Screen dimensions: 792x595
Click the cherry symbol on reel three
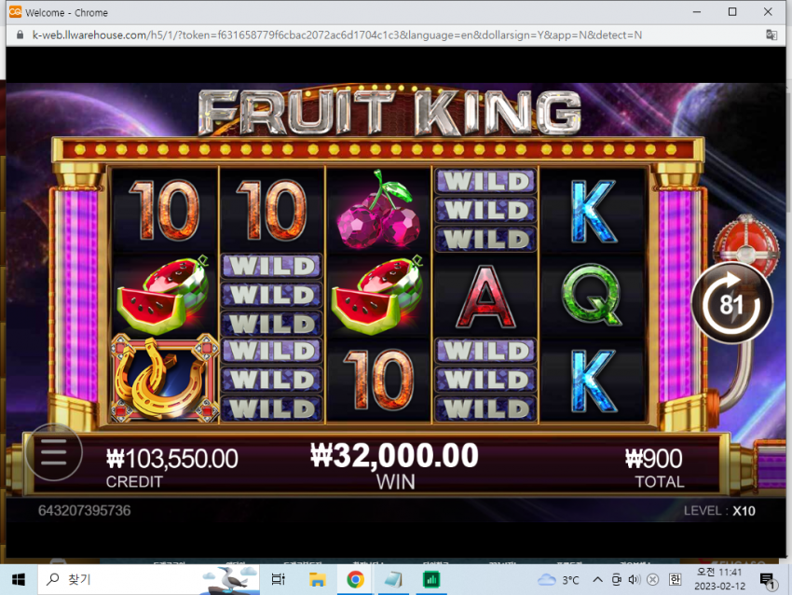tap(378, 210)
